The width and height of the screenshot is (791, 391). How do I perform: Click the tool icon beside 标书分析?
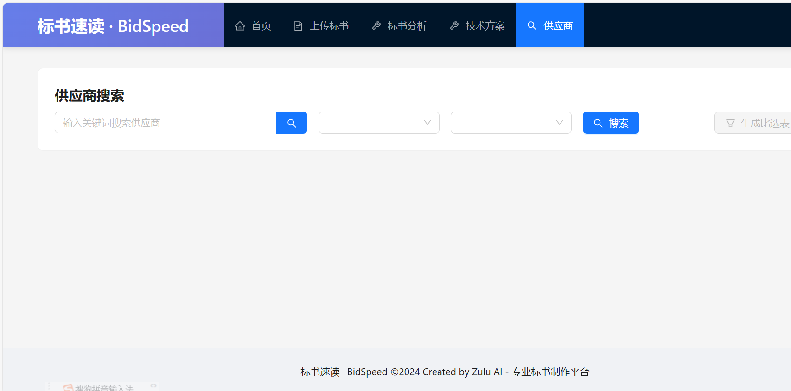tap(376, 26)
